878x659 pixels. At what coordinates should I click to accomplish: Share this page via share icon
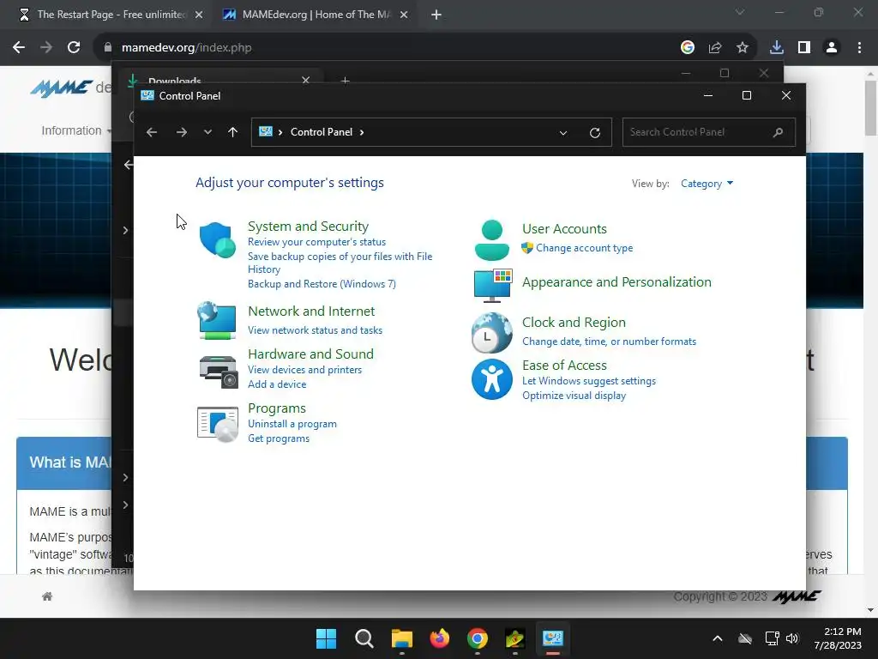pyautogui.click(x=715, y=48)
